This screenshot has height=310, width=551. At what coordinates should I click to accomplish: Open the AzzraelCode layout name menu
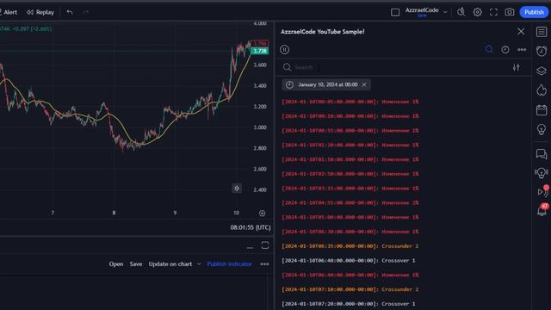pyautogui.click(x=422, y=12)
